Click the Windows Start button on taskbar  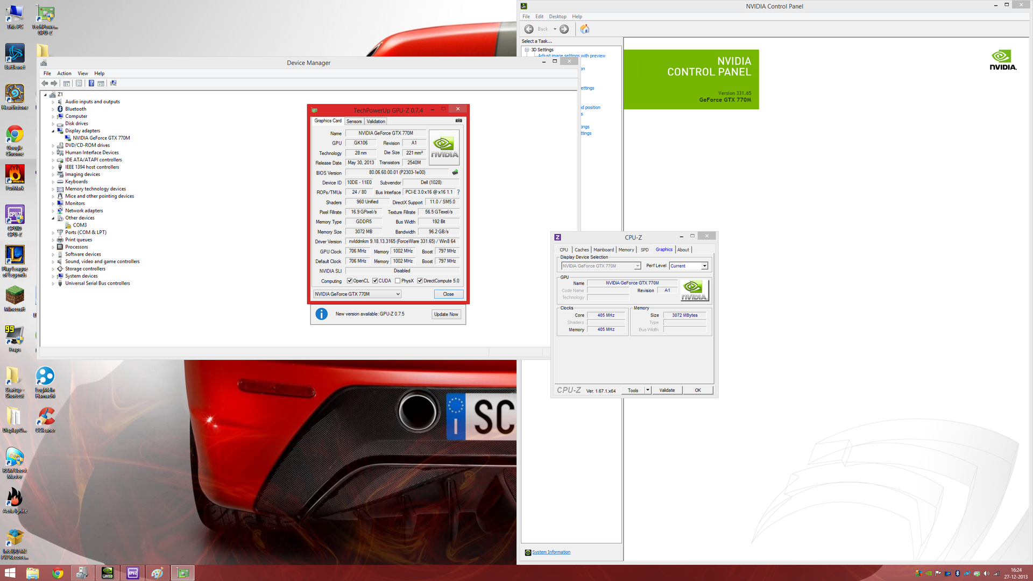point(10,573)
